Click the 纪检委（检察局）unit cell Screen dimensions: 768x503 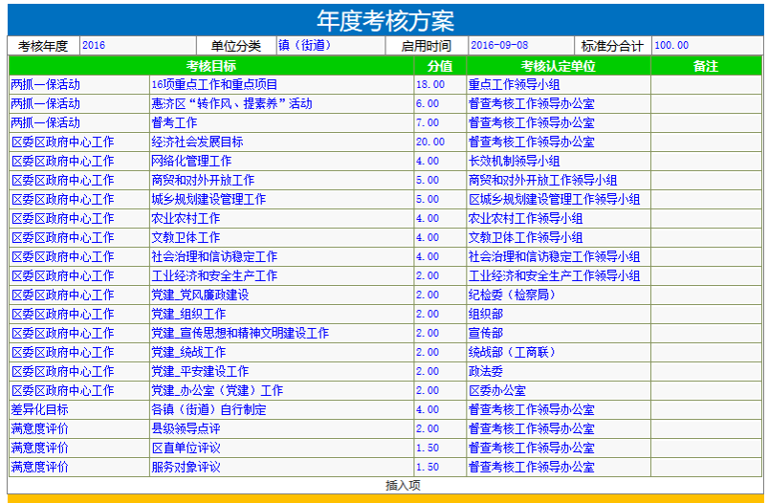(559, 295)
